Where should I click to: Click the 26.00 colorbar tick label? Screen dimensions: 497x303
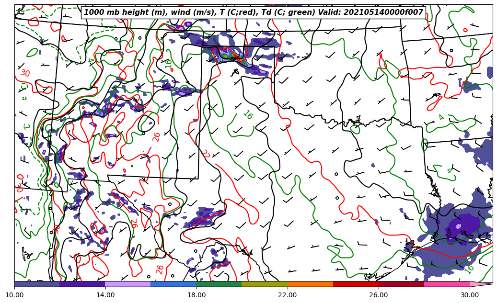click(379, 295)
